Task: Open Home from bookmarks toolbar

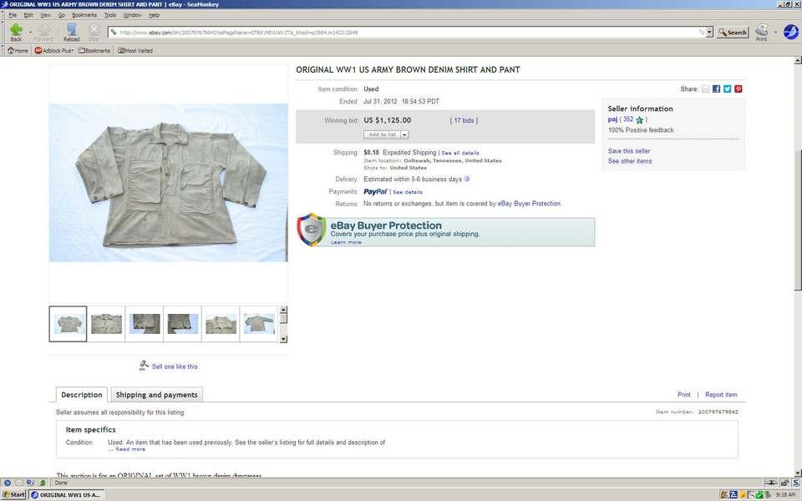Action: [18, 51]
